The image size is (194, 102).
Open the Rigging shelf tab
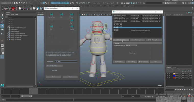tap(35, 6)
